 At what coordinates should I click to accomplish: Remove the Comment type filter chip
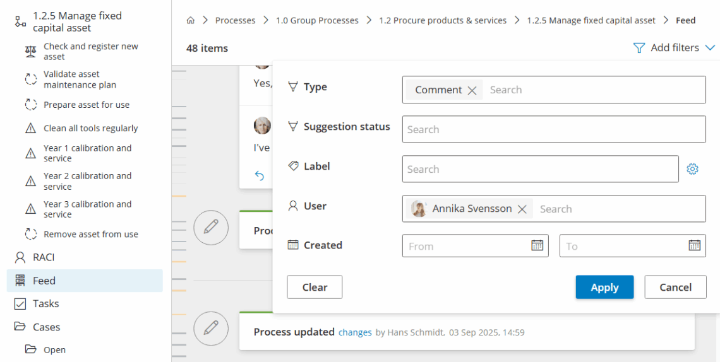point(472,90)
